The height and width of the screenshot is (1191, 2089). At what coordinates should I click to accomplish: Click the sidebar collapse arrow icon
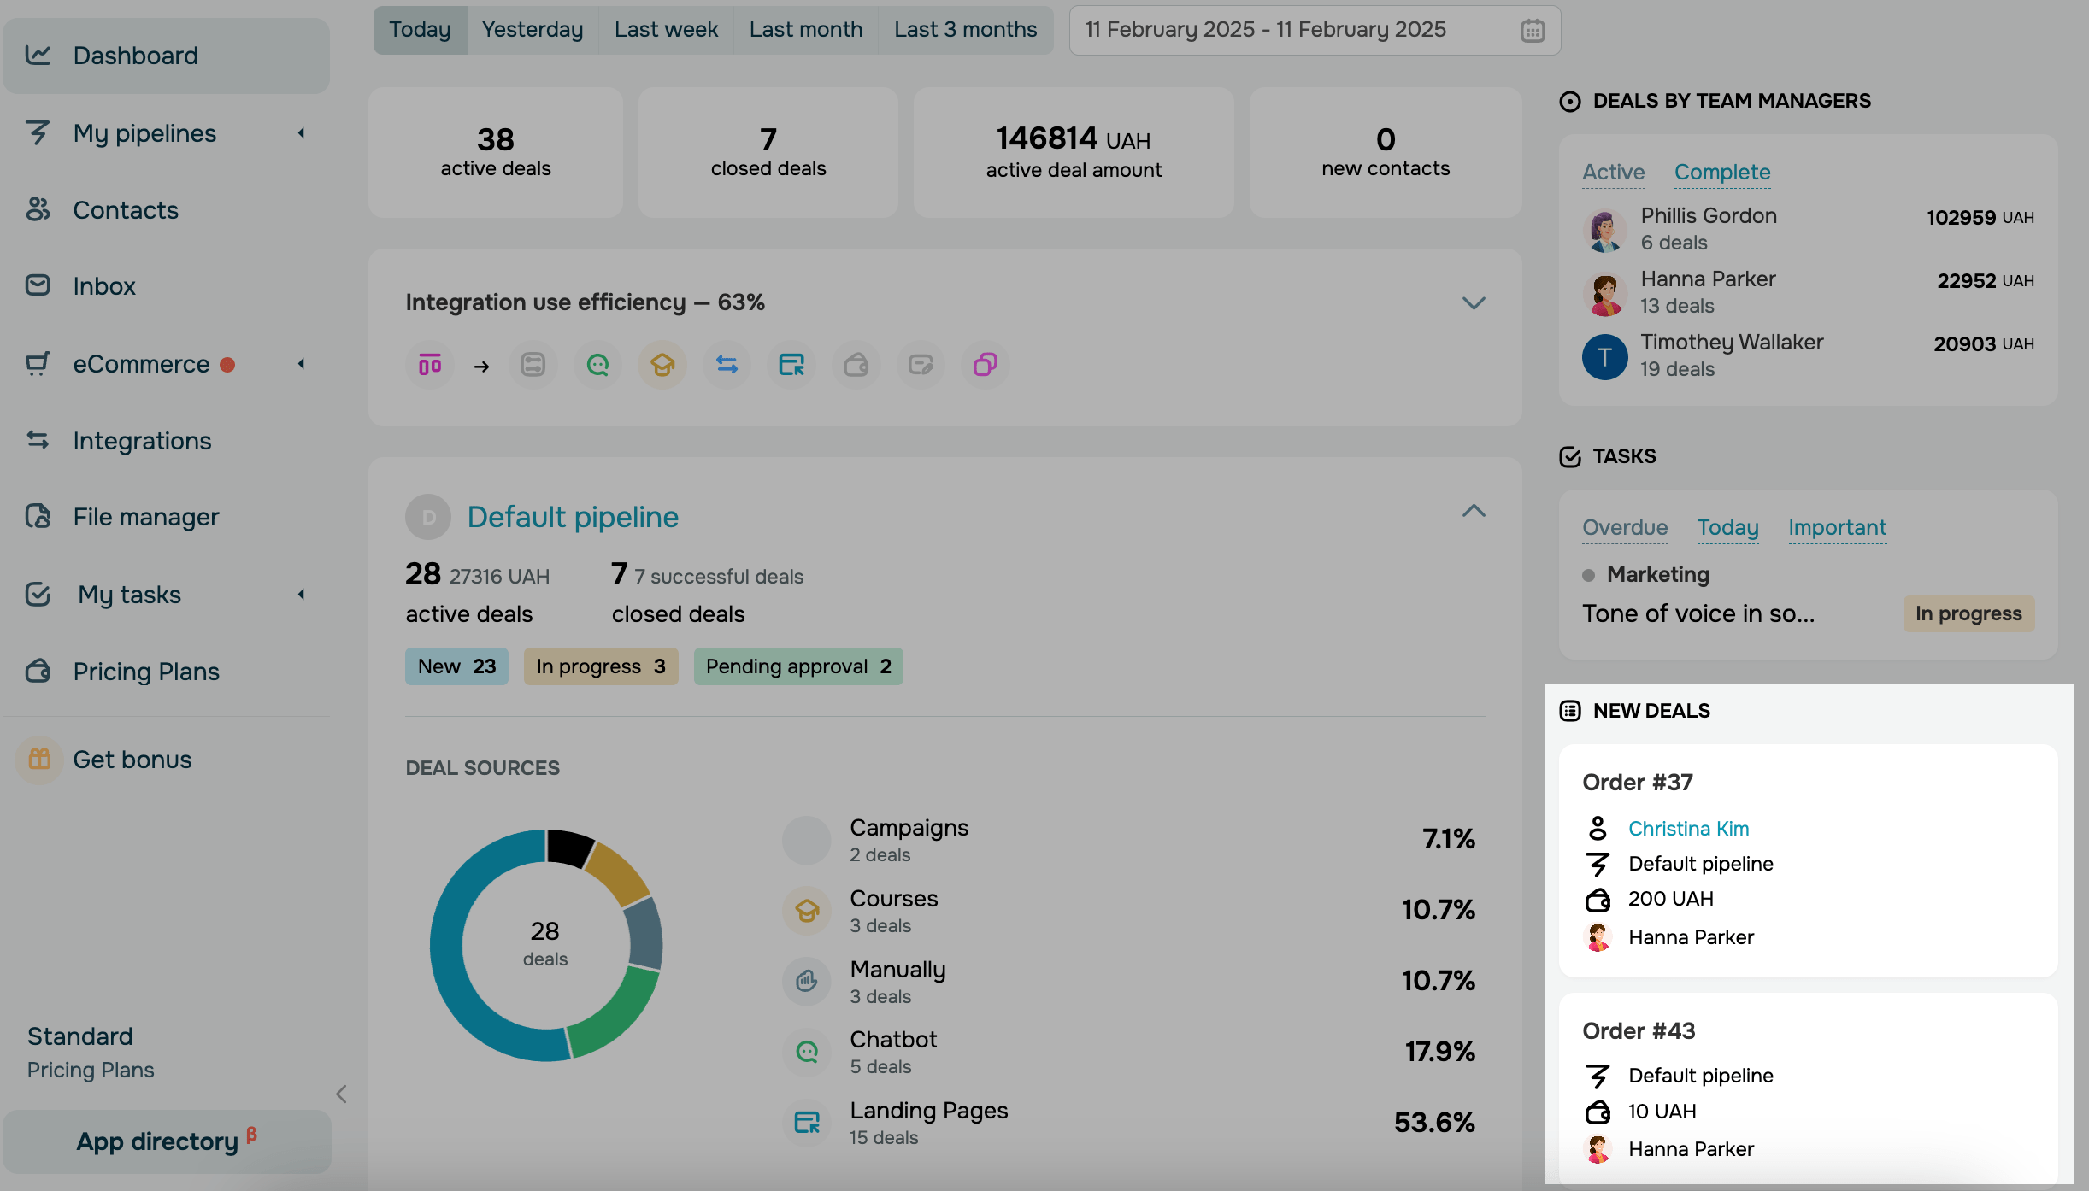(x=341, y=1094)
